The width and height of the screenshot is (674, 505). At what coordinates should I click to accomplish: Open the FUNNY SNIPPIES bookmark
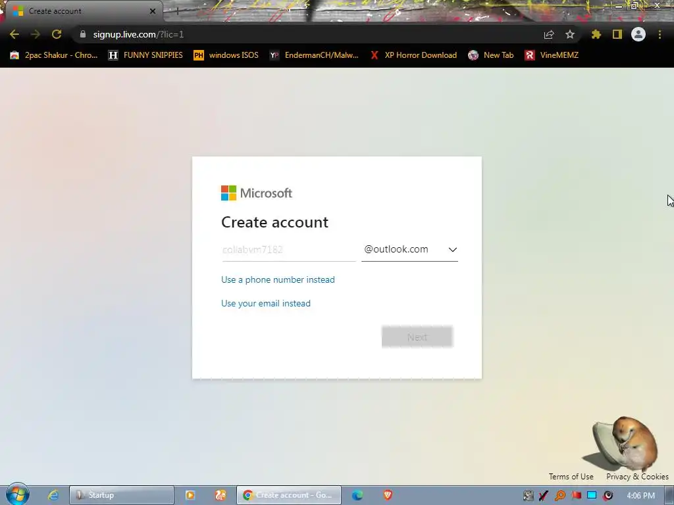click(x=145, y=55)
